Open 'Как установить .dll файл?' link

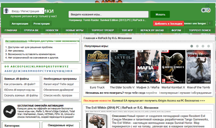[20, 84]
